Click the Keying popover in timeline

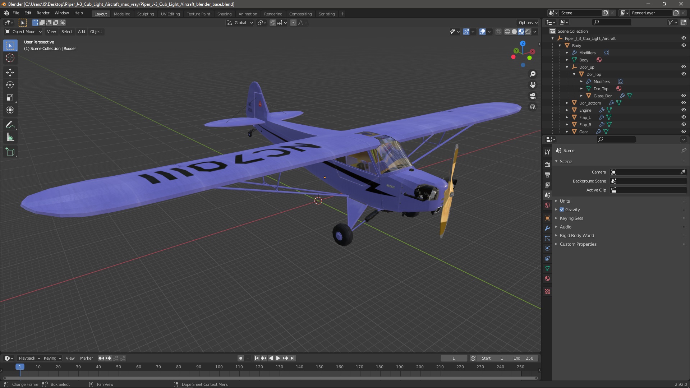click(52, 358)
